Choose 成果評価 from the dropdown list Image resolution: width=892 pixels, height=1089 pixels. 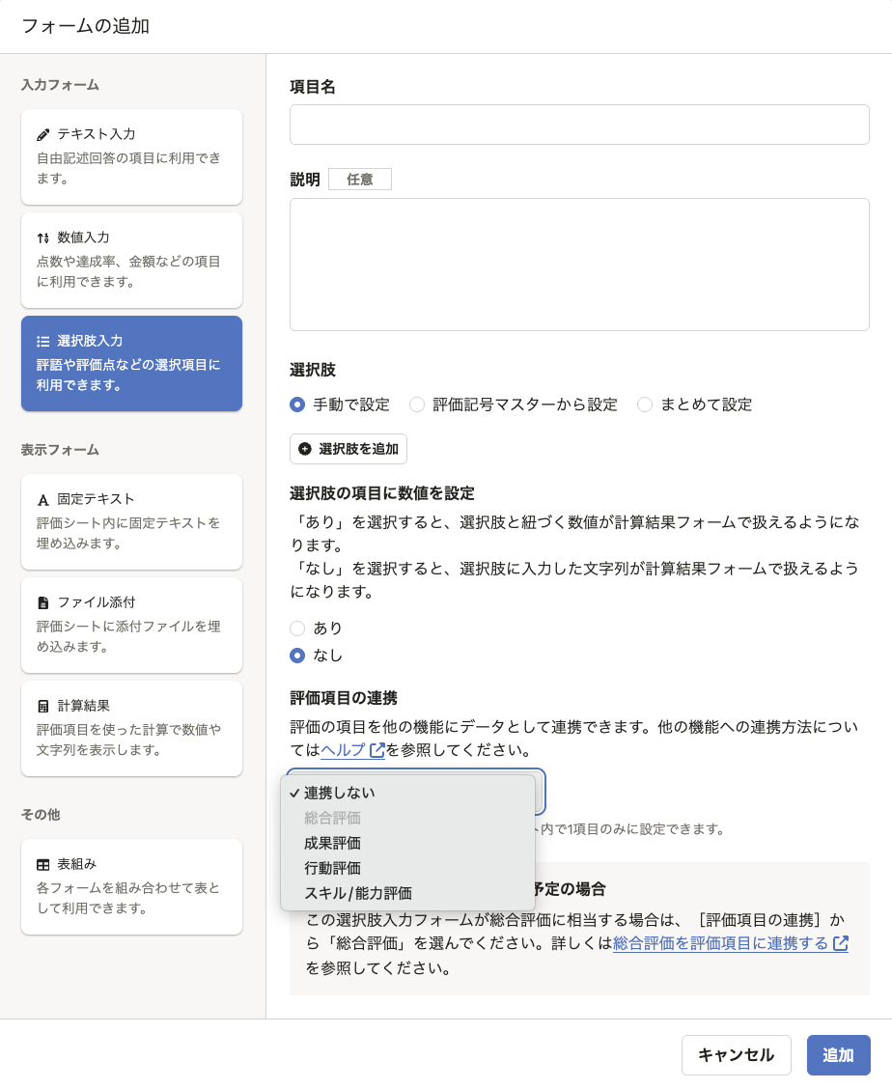[x=332, y=843]
